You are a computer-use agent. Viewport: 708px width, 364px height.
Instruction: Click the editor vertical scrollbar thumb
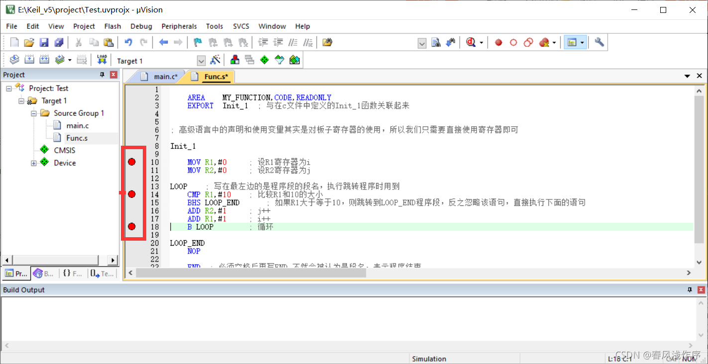700,170
